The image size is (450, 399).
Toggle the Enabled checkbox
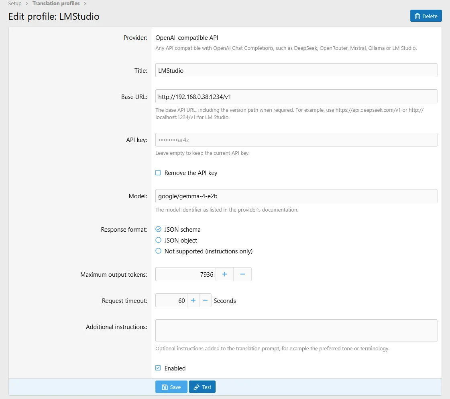pos(158,368)
